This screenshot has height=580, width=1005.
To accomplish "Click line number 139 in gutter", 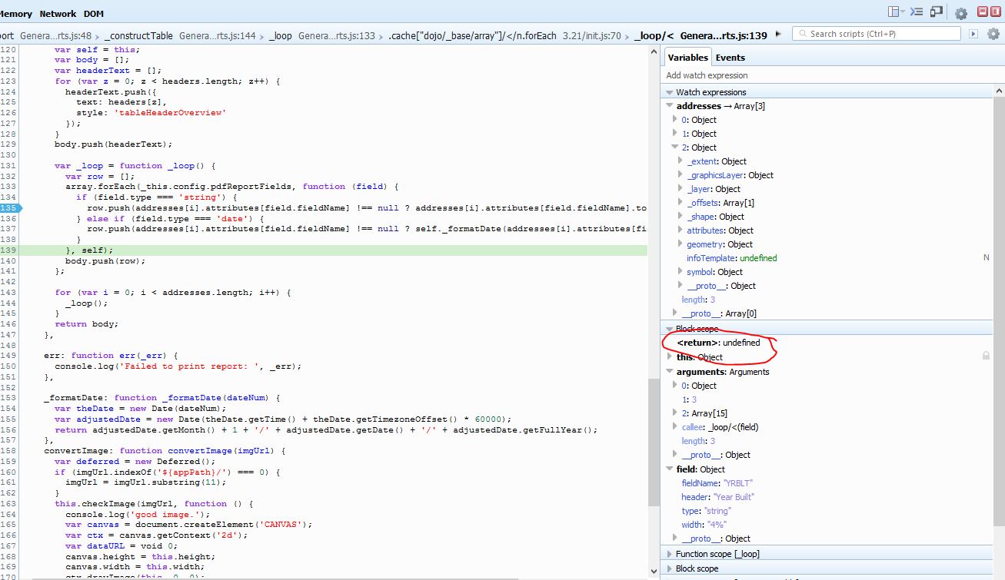I will [8, 250].
